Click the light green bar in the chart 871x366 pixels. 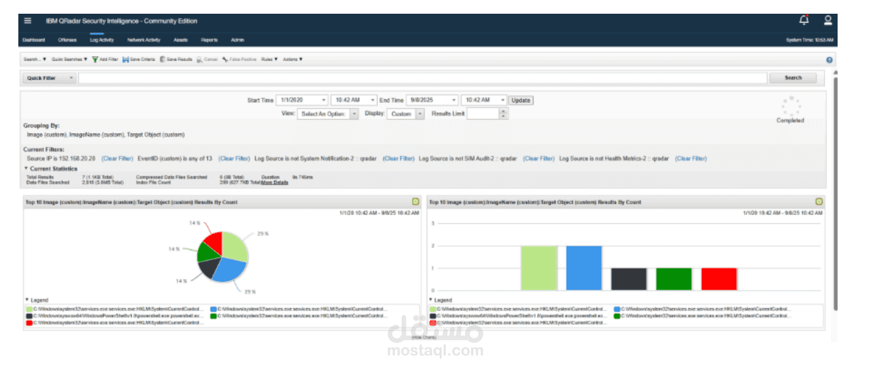[538, 268]
